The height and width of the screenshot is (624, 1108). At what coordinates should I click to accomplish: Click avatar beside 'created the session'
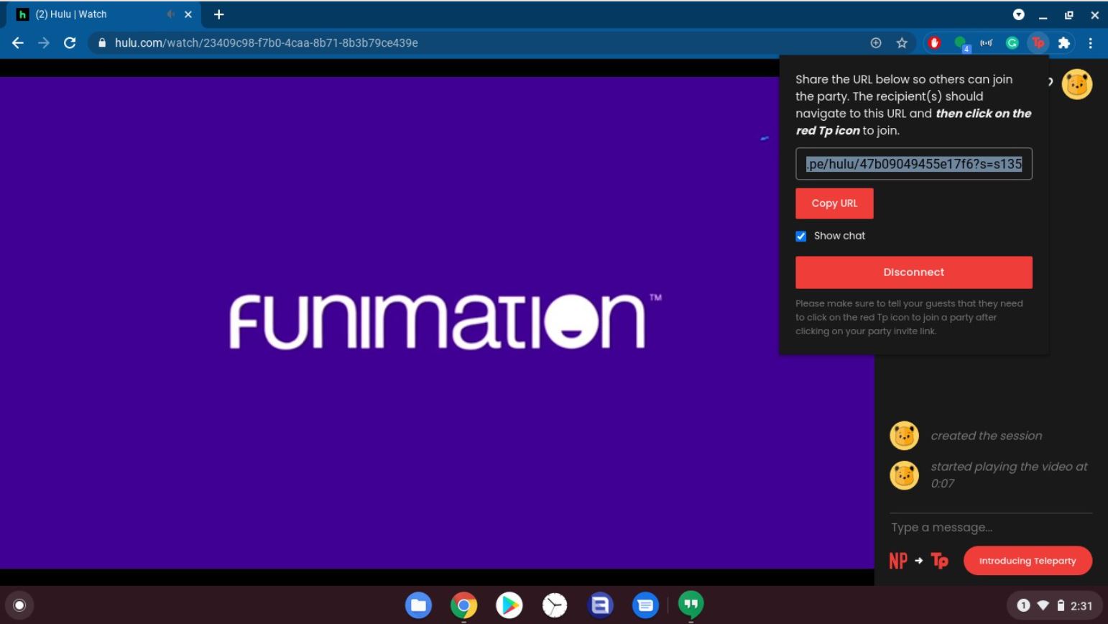click(x=904, y=436)
